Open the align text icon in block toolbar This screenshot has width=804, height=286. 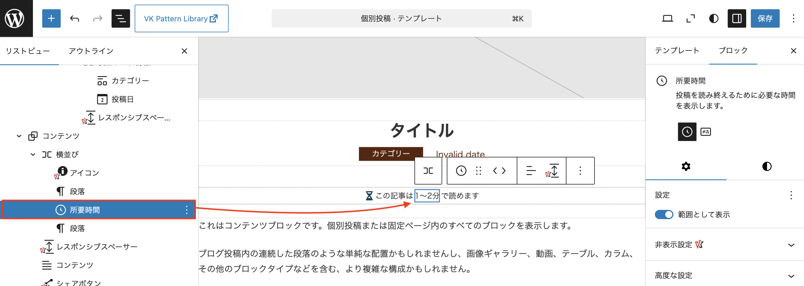(x=530, y=171)
